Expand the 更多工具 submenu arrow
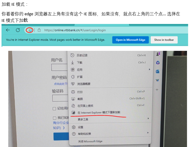Image resolution: width=189 pixels, height=147 pixels. point(148,119)
